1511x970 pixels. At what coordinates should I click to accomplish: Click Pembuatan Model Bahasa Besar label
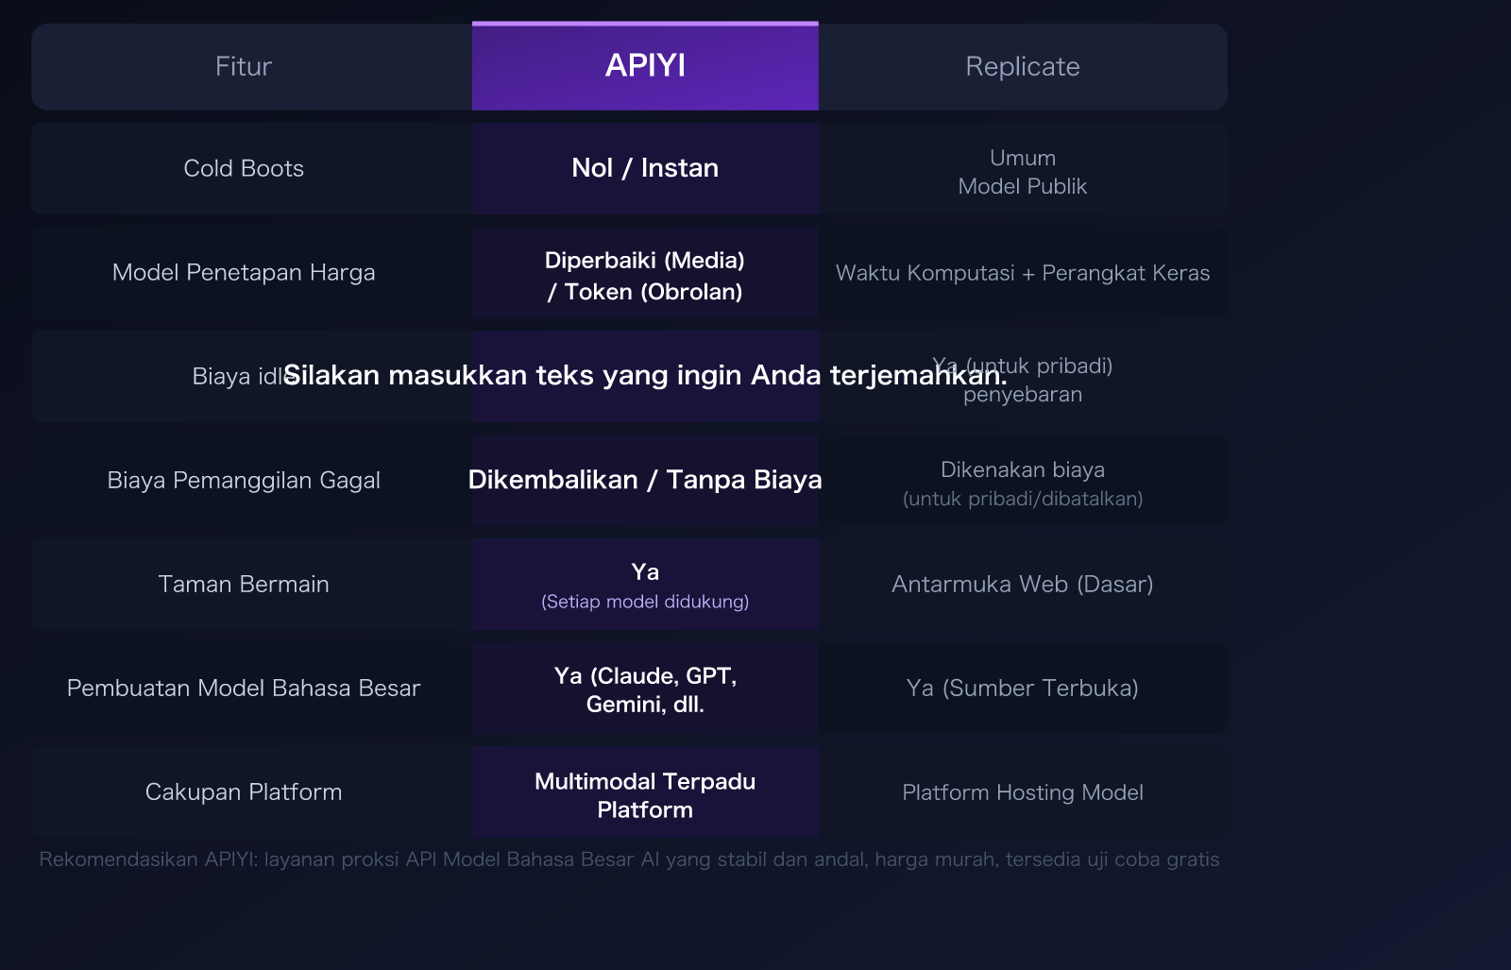click(244, 689)
